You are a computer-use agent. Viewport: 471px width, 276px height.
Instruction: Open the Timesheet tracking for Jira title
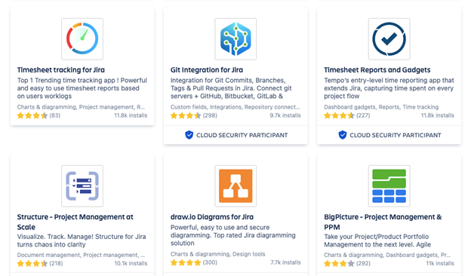(x=61, y=70)
